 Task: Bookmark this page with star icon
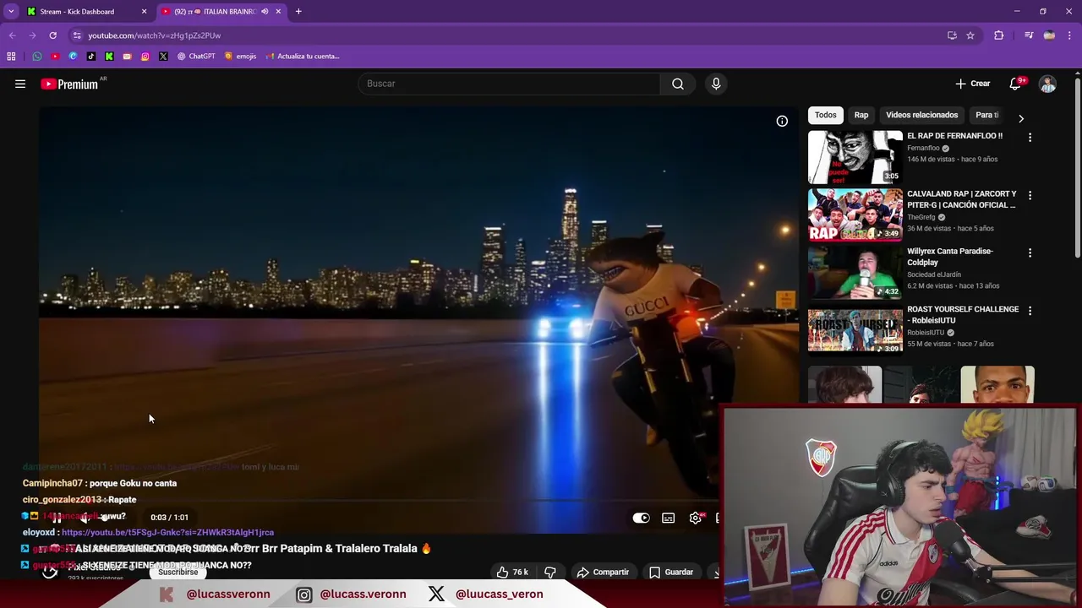[970, 35]
